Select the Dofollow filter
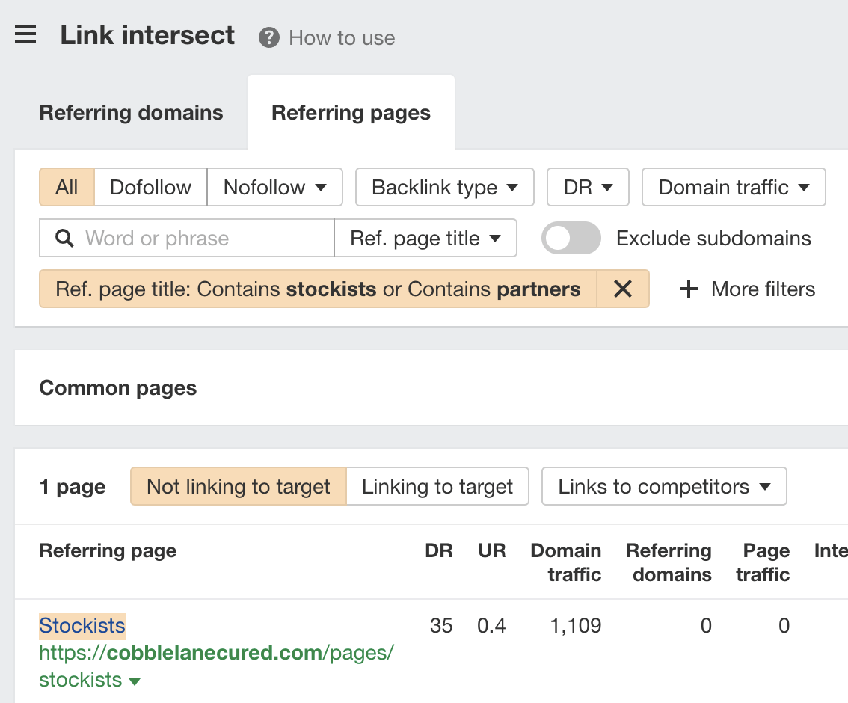848x703 pixels. (x=150, y=187)
